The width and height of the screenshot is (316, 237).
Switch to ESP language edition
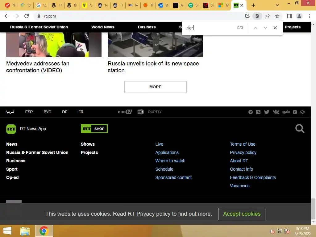point(29,112)
